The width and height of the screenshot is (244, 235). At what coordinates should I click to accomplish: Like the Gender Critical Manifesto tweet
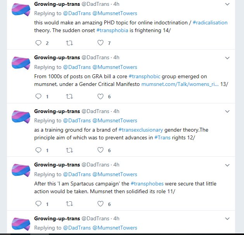[100, 96]
